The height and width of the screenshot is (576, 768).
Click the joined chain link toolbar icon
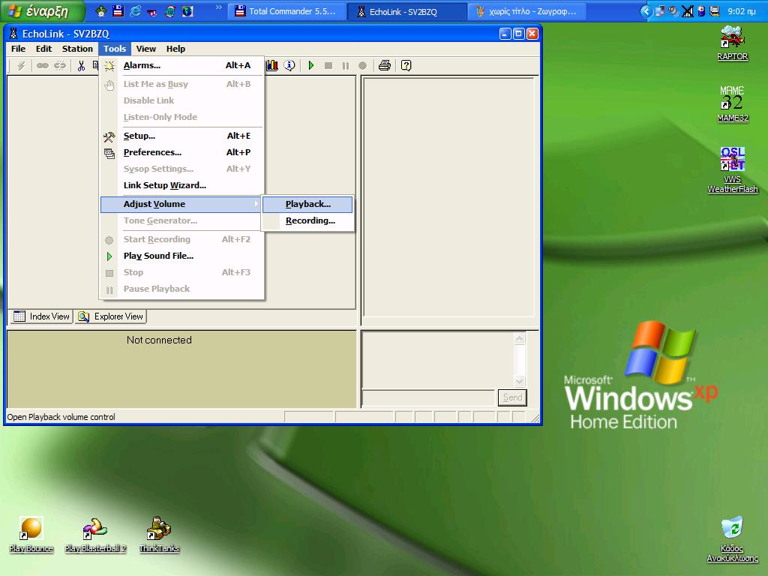[43, 66]
